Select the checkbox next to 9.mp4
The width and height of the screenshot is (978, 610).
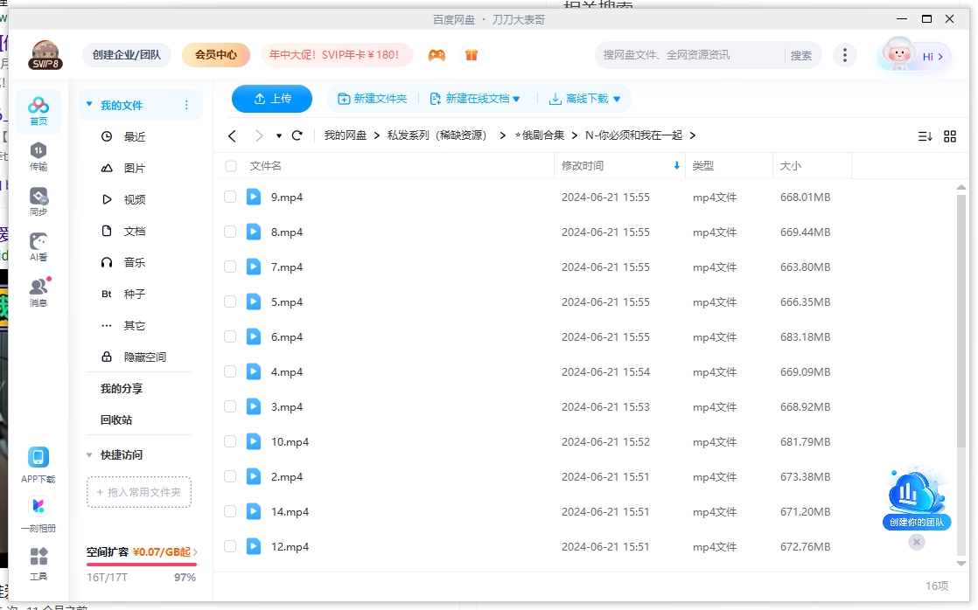click(x=230, y=197)
